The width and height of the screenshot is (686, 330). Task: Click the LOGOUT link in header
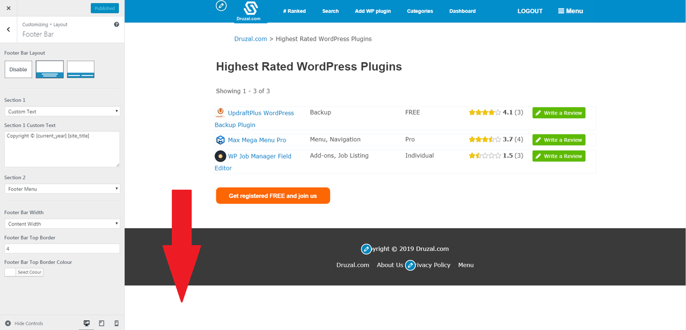click(x=530, y=11)
